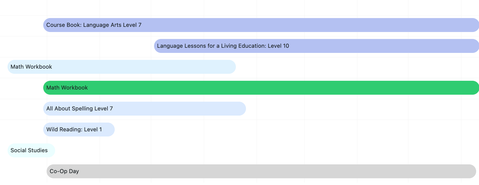Open the Course Book: Language Arts Level 7 bar
The image size is (479, 185).
259,25
